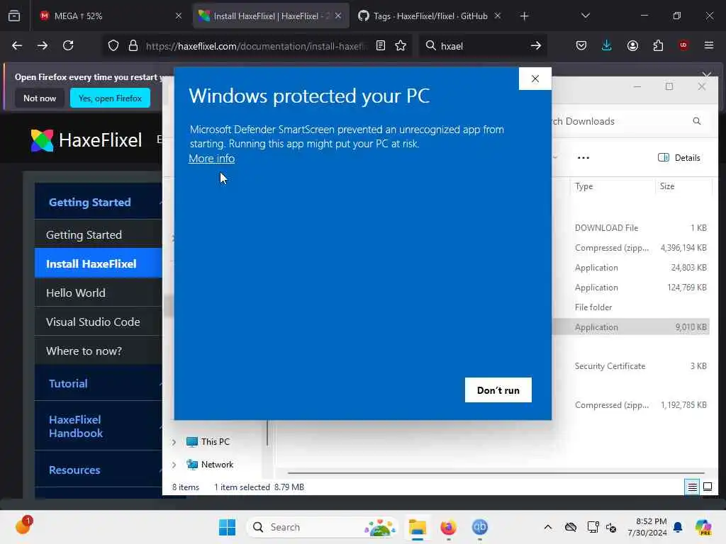Click the Don't run button
This screenshot has width=726, height=544.
coord(498,390)
